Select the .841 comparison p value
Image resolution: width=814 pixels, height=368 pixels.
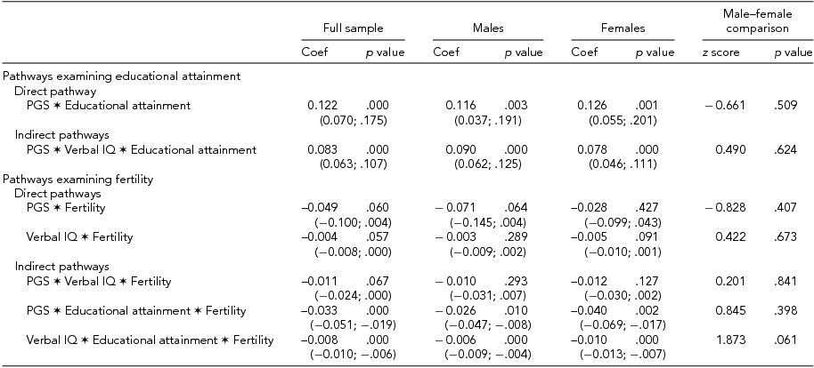[782, 281]
